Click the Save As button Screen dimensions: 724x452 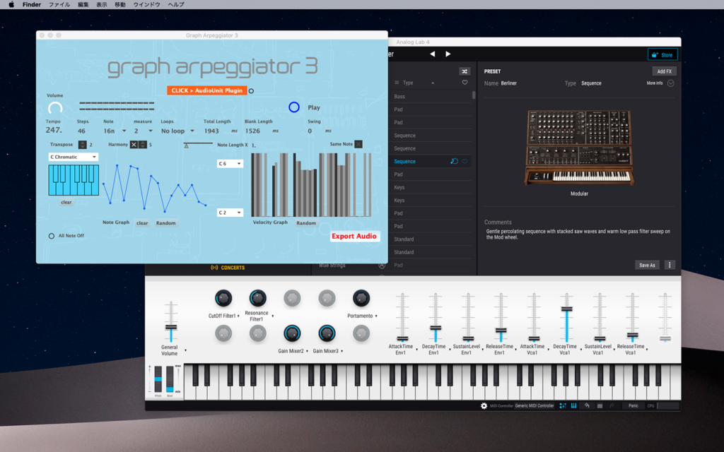(647, 265)
